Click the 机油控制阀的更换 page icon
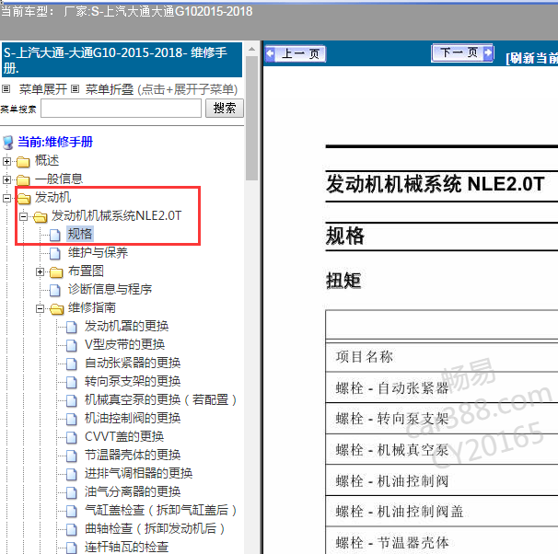The width and height of the screenshot is (558, 554). point(72,419)
